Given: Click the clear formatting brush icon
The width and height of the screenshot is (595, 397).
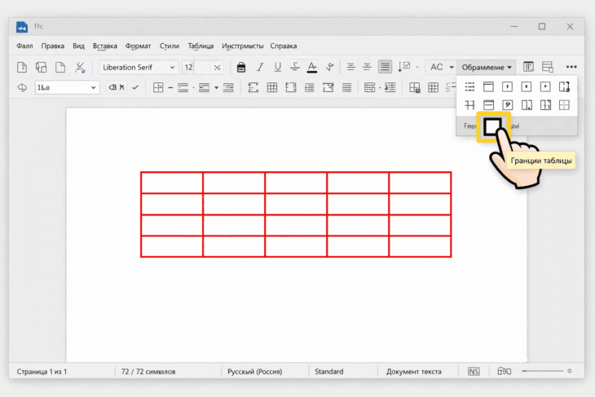Looking at the screenshot, I should (x=330, y=67).
